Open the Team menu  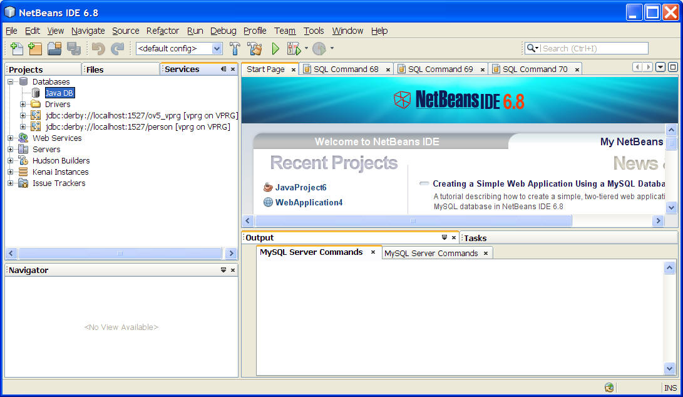pyautogui.click(x=284, y=31)
